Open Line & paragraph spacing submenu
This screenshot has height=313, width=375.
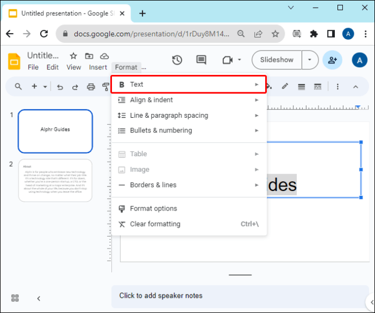pos(189,116)
